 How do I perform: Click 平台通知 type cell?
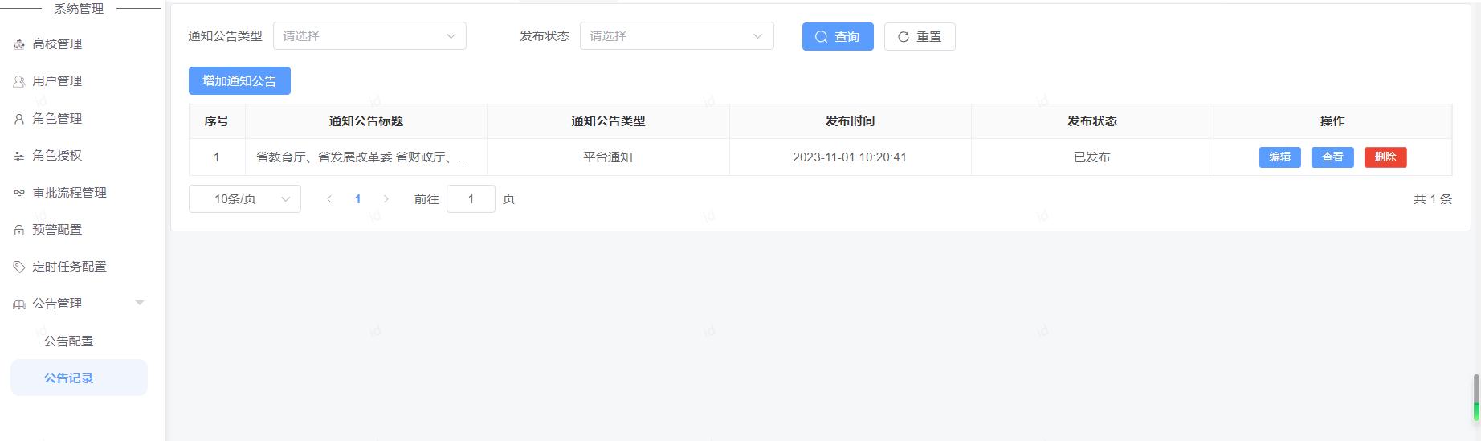coord(608,157)
